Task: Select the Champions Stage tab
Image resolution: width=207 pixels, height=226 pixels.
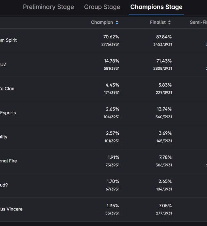Action: click(x=156, y=7)
